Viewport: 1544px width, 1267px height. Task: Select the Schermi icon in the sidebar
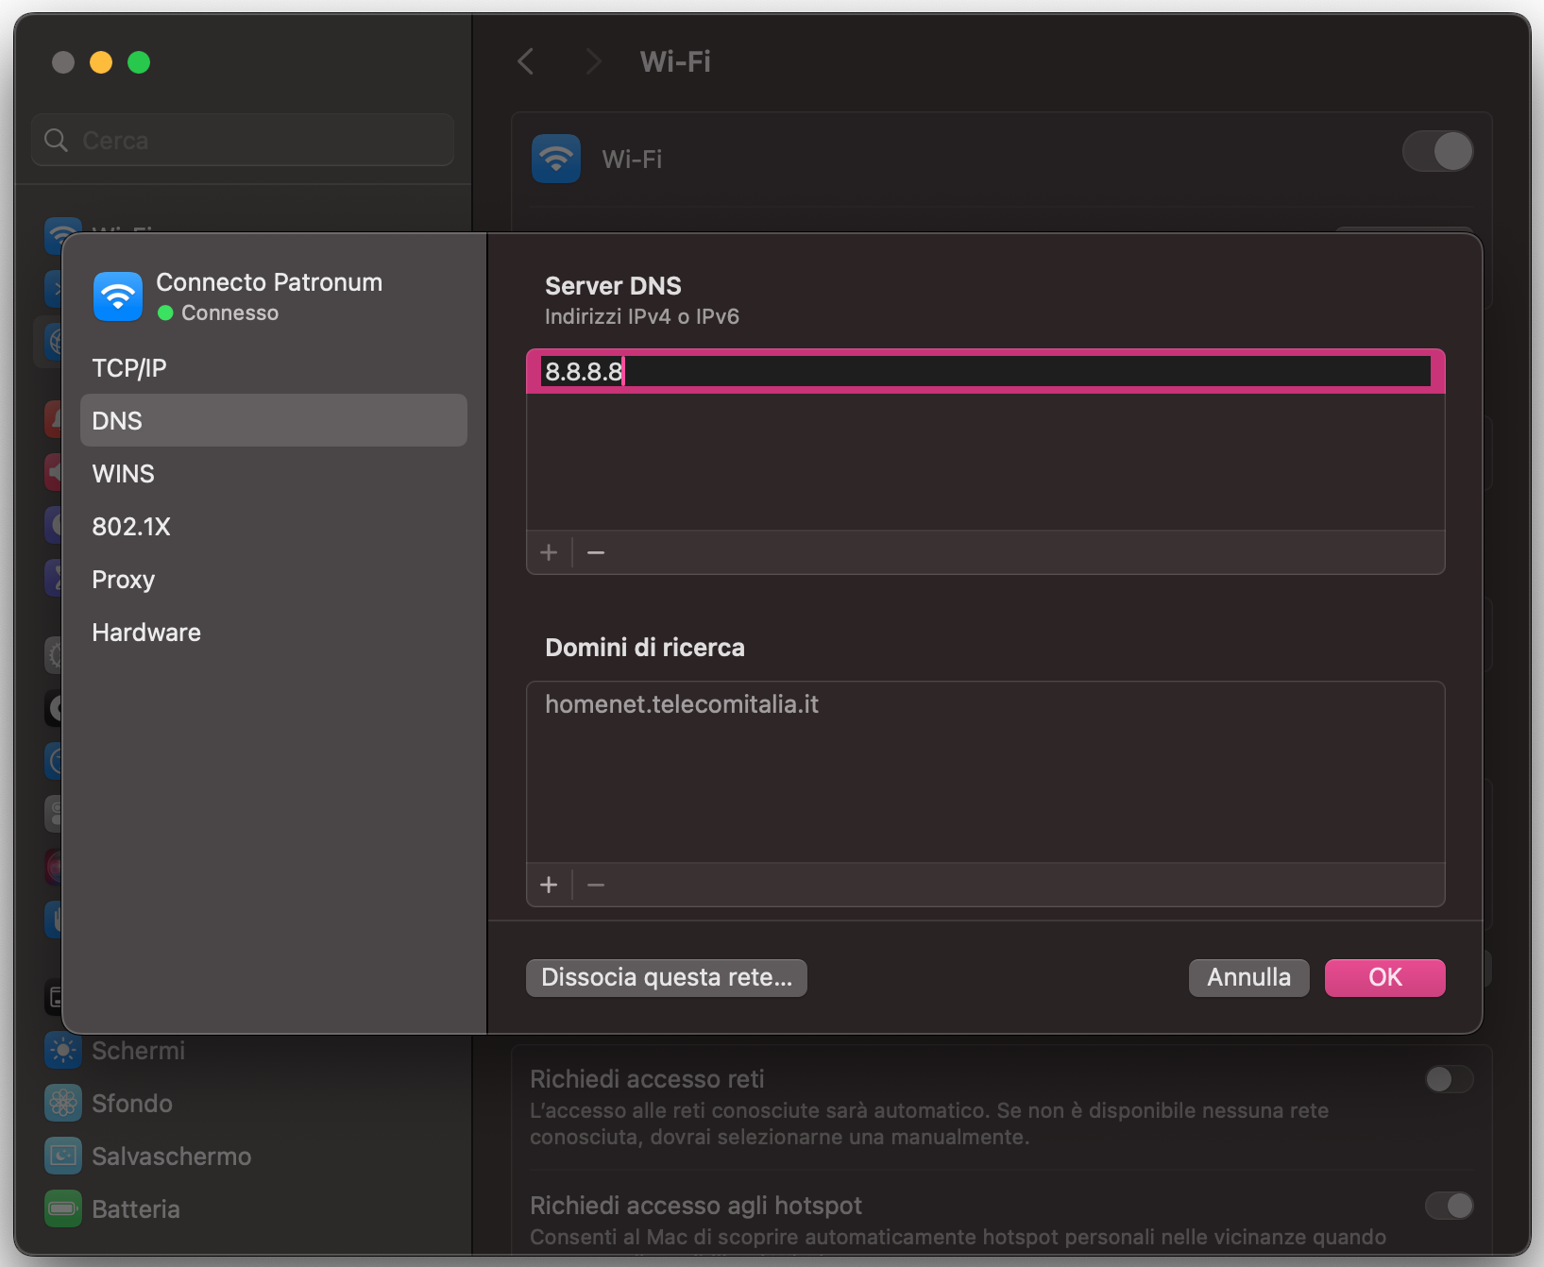61,1050
